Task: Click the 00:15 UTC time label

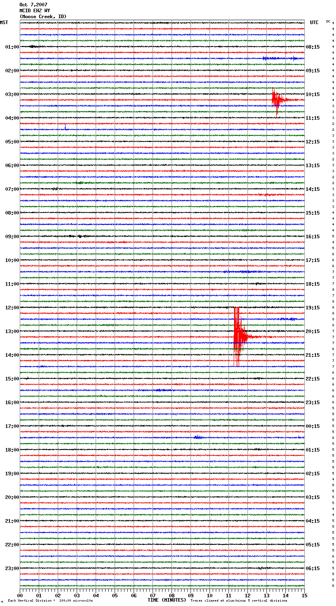Action: click(x=313, y=426)
